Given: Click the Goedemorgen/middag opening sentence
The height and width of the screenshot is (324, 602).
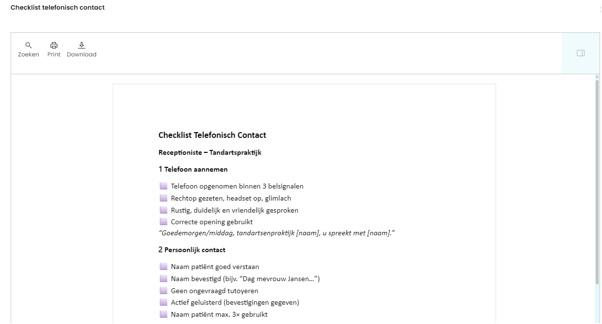Looking at the screenshot, I should coord(277,233).
